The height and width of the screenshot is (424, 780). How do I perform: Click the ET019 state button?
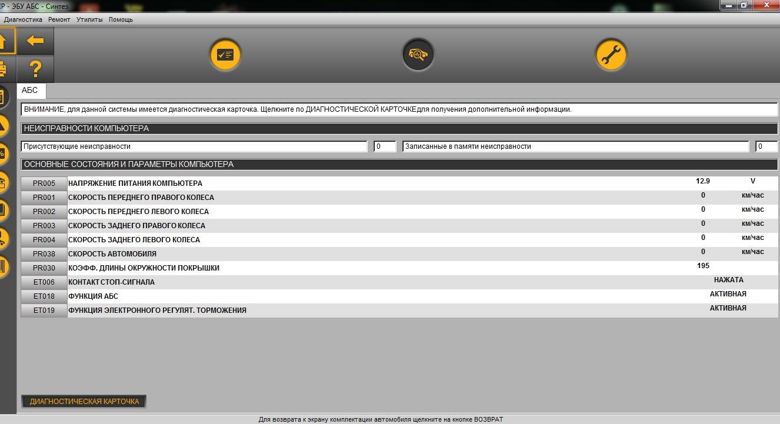point(44,311)
